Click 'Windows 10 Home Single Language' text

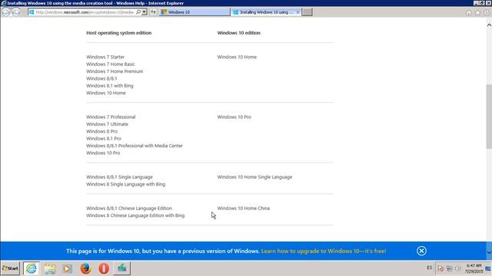(254, 177)
